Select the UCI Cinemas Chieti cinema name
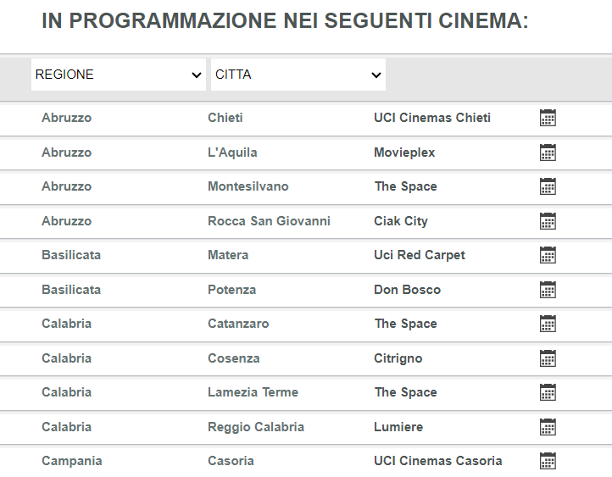The width and height of the screenshot is (612, 477). [432, 118]
